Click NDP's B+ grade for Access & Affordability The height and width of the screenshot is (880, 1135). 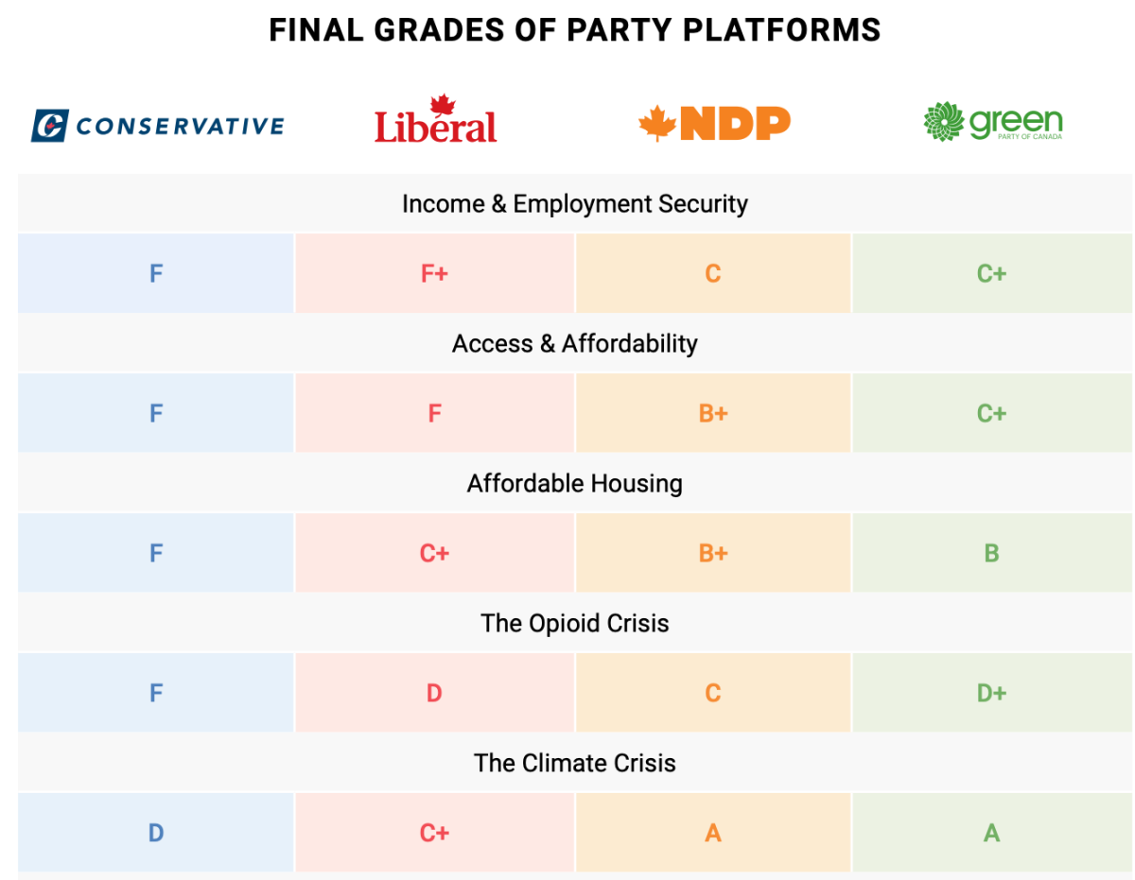[713, 413]
